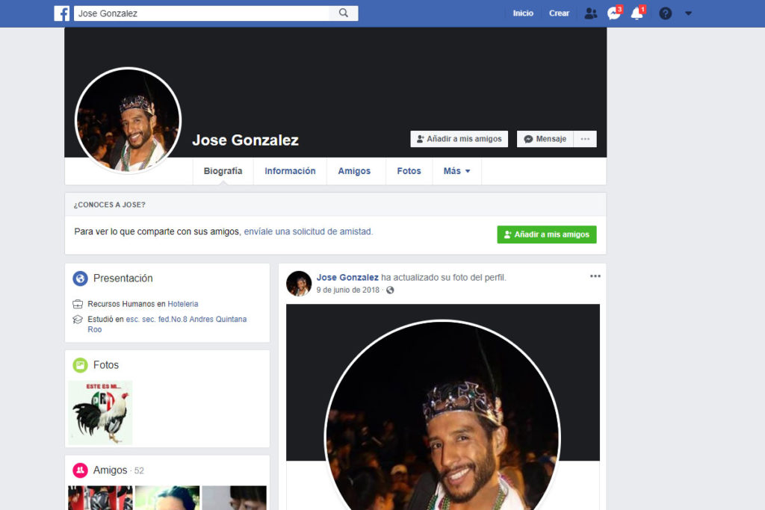Open the help question mark icon
765x510 pixels.
pos(666,13)
